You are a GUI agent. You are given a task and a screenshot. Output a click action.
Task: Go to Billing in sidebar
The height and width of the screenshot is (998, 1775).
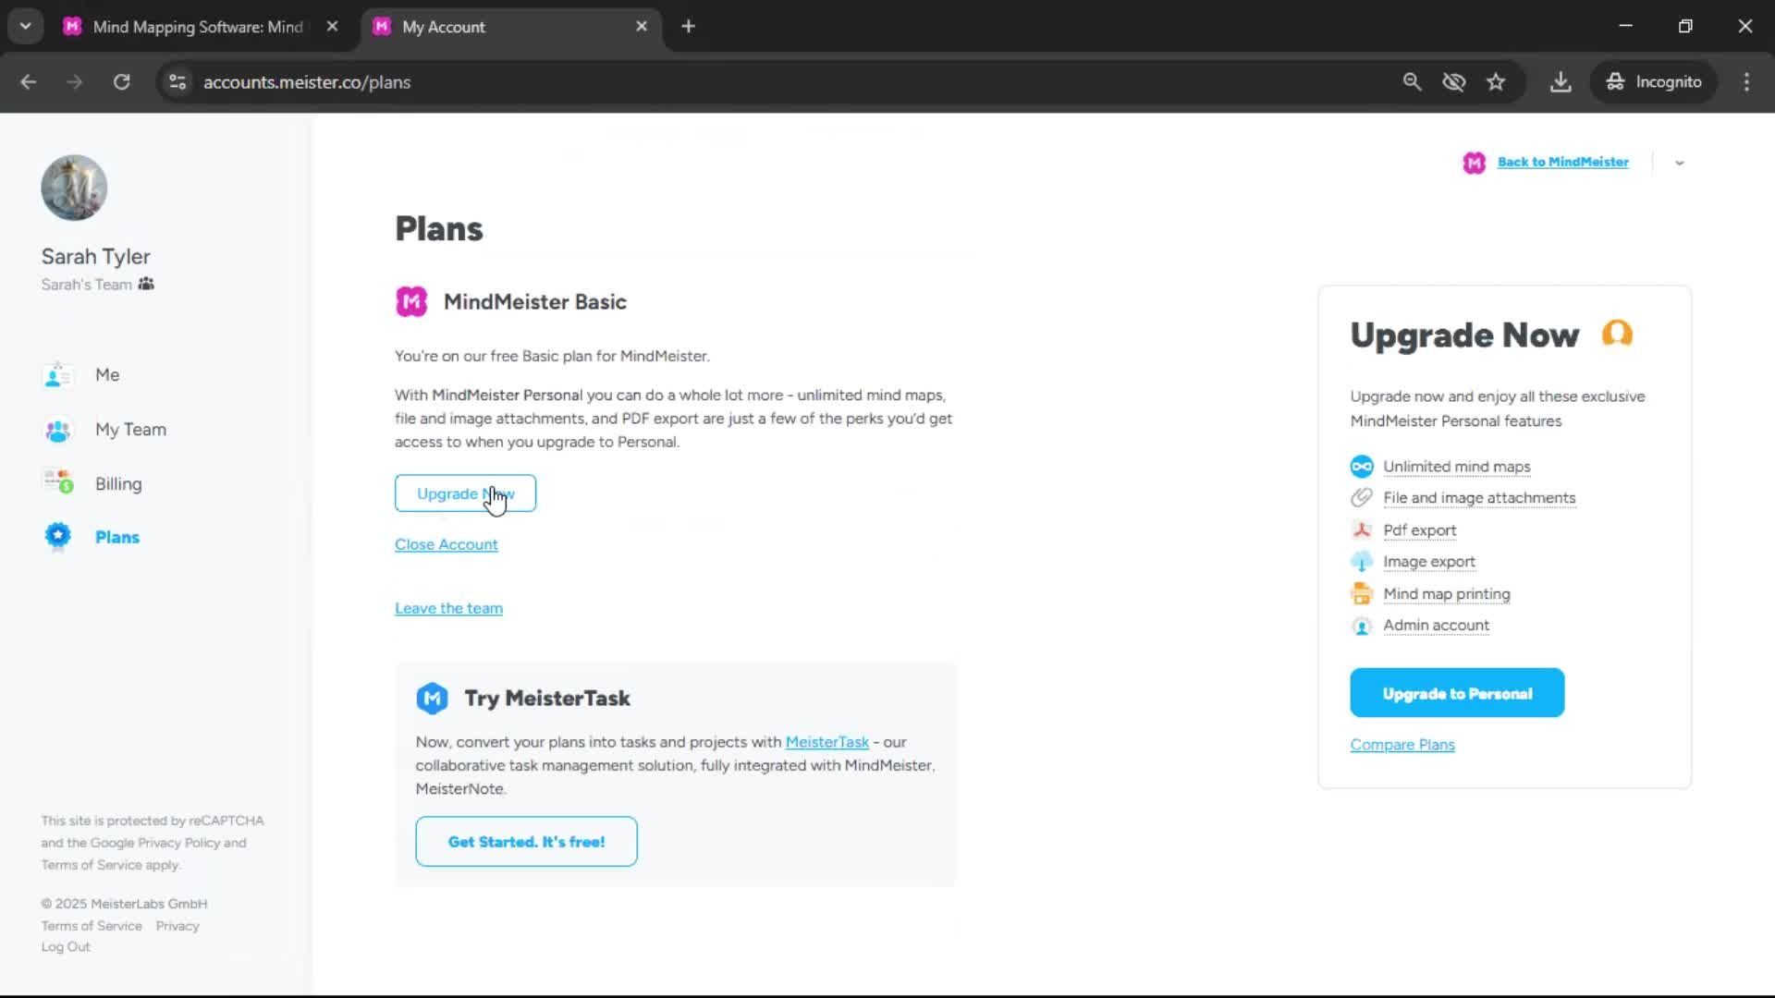(118, 483)
